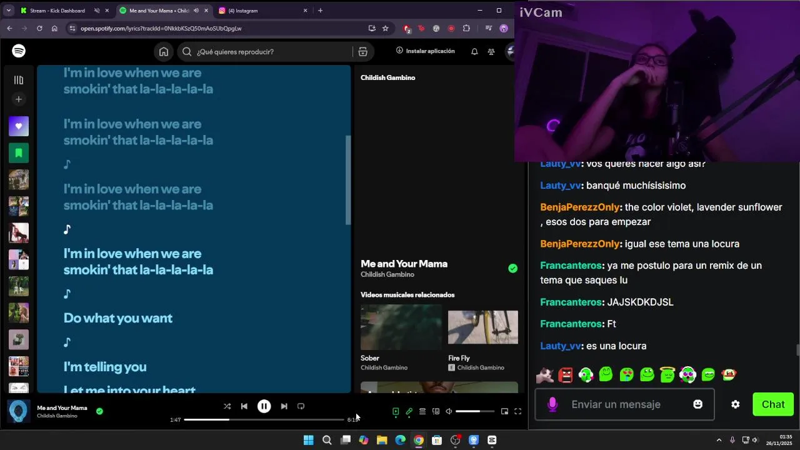Seek within the song progress bar
Image resolution: width=800 pixels, height=450 pixels.
pos(264,419)
